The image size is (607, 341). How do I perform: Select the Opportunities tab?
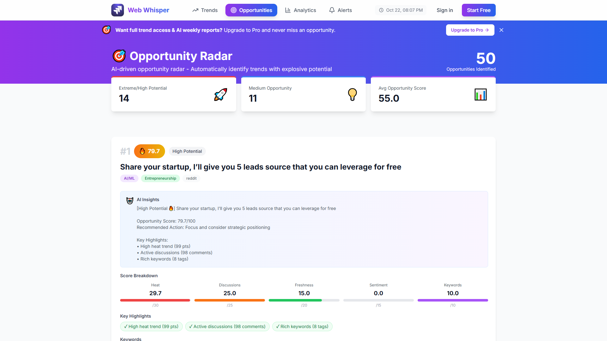click(251, 10)
